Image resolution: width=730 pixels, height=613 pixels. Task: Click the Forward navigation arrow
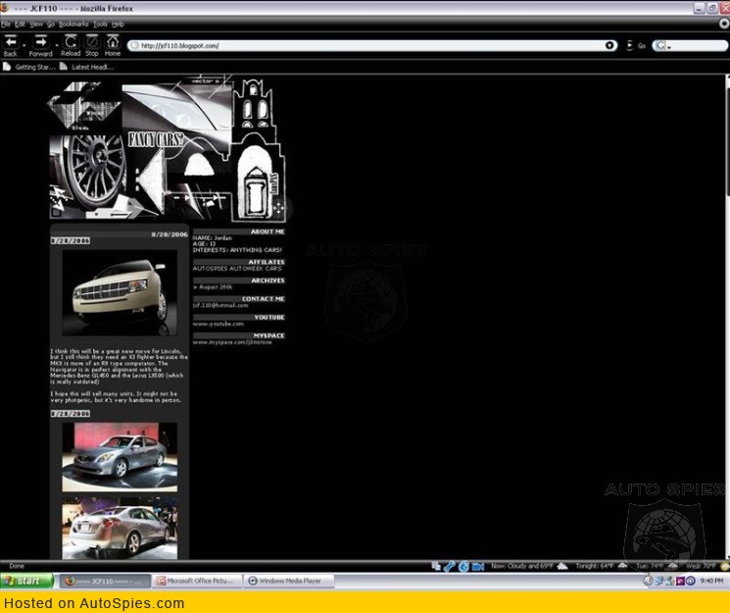point(40,42)
